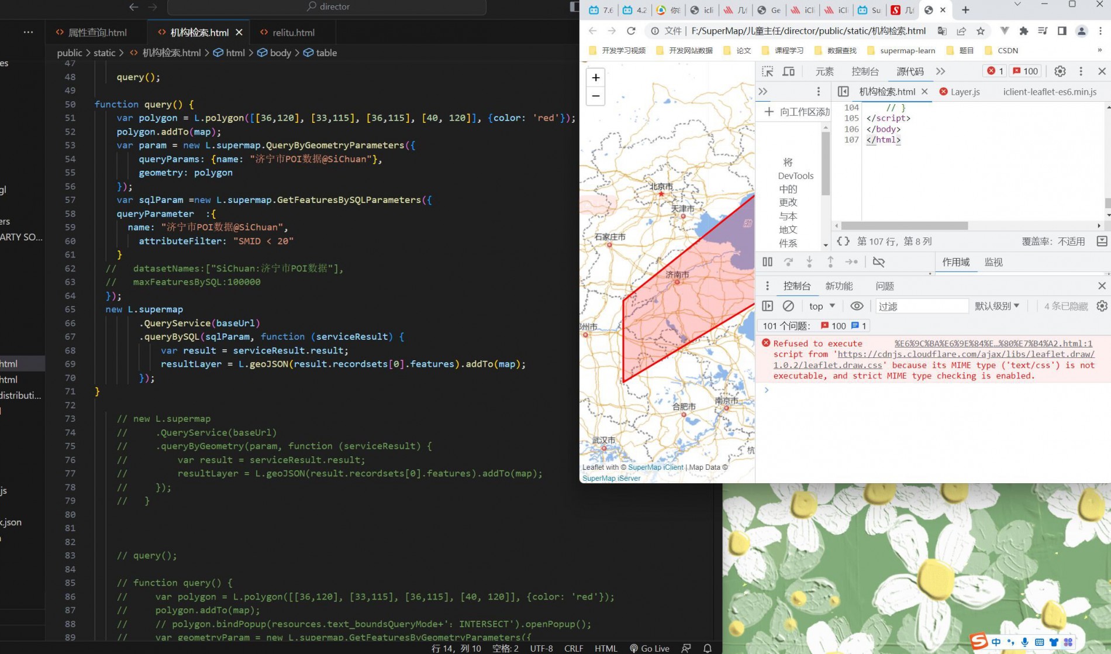Open Chrome profile avatar

coord(1082,31)
